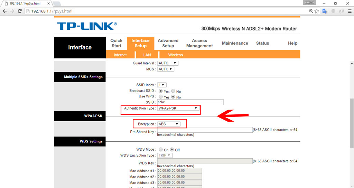Click the Mac Address #2 field

click(179, 177)
